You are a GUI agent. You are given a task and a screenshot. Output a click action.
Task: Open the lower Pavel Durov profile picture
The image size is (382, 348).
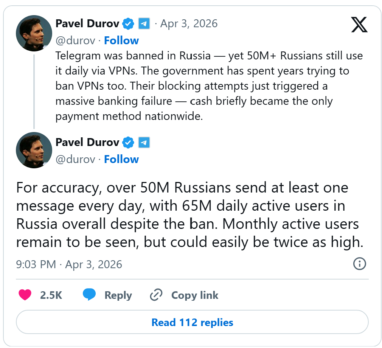click(x=34, y=150)
